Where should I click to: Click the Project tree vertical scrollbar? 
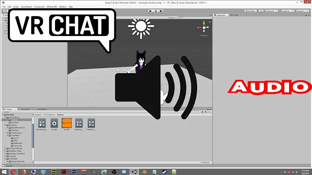pyautogui.click(x=33, y=136)
